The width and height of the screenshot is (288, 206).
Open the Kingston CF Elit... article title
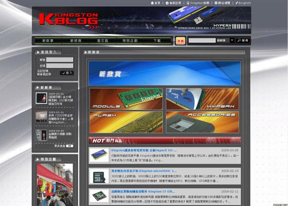pos(143,192)
